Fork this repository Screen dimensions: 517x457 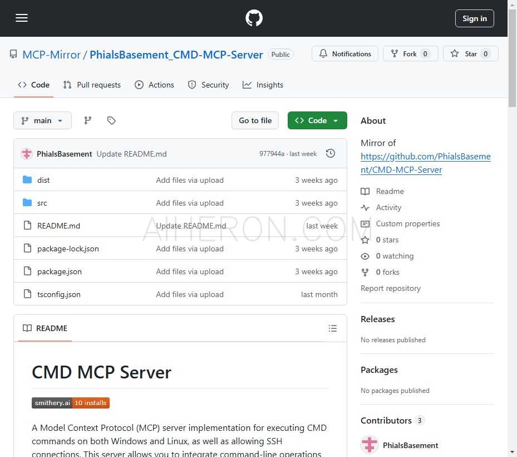click(410, 54)
